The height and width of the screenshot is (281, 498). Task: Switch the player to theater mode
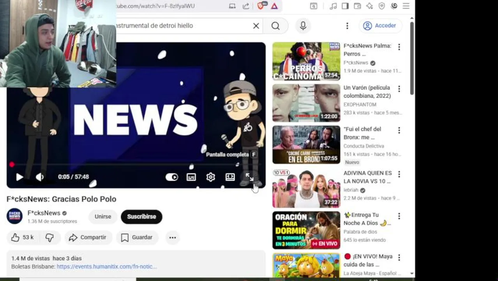coord(230,177)
